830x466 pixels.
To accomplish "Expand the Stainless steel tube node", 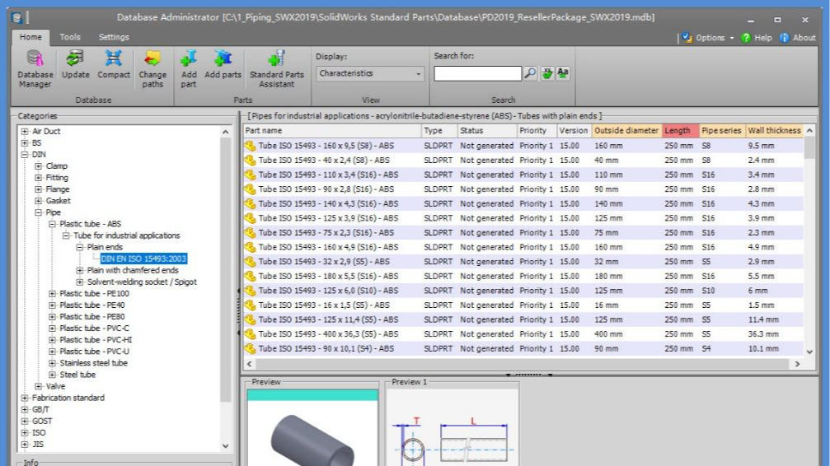I will pyautogui.click(x=52, y=363).
